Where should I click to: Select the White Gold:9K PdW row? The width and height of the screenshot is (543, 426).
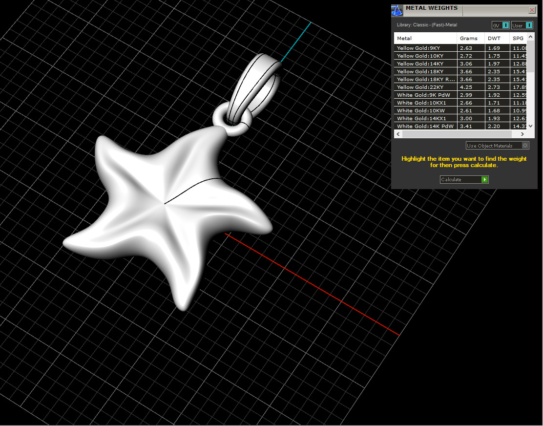[460, 95]
